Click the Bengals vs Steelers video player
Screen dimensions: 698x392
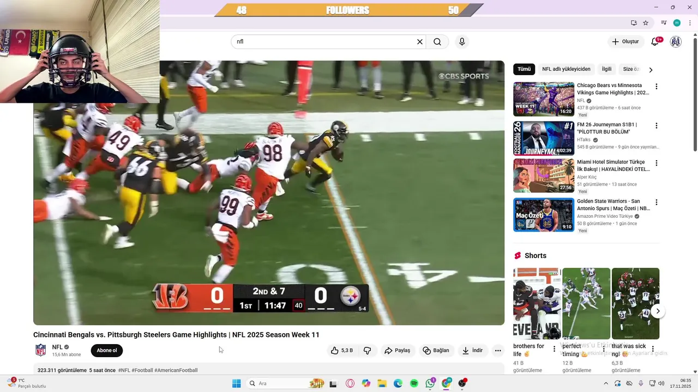pos(269,193)
